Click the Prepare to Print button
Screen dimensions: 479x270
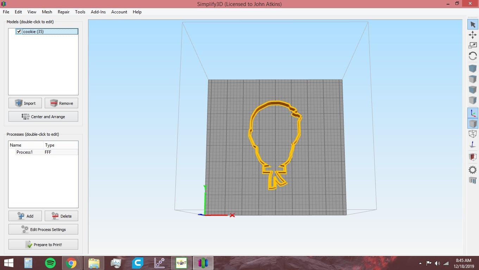[43, 244]
